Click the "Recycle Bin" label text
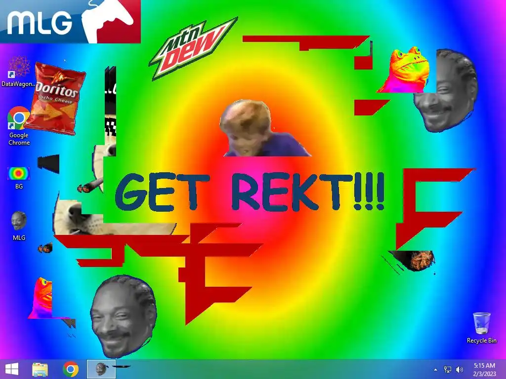Image resolution: width=506 pixels, height=379 pixels. pos(481,341)
